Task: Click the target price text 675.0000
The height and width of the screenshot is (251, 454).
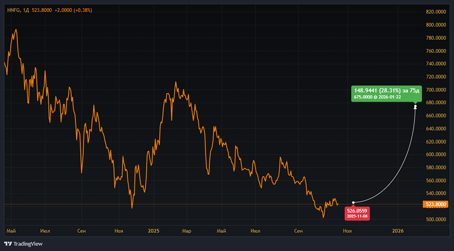Action: 363,97
